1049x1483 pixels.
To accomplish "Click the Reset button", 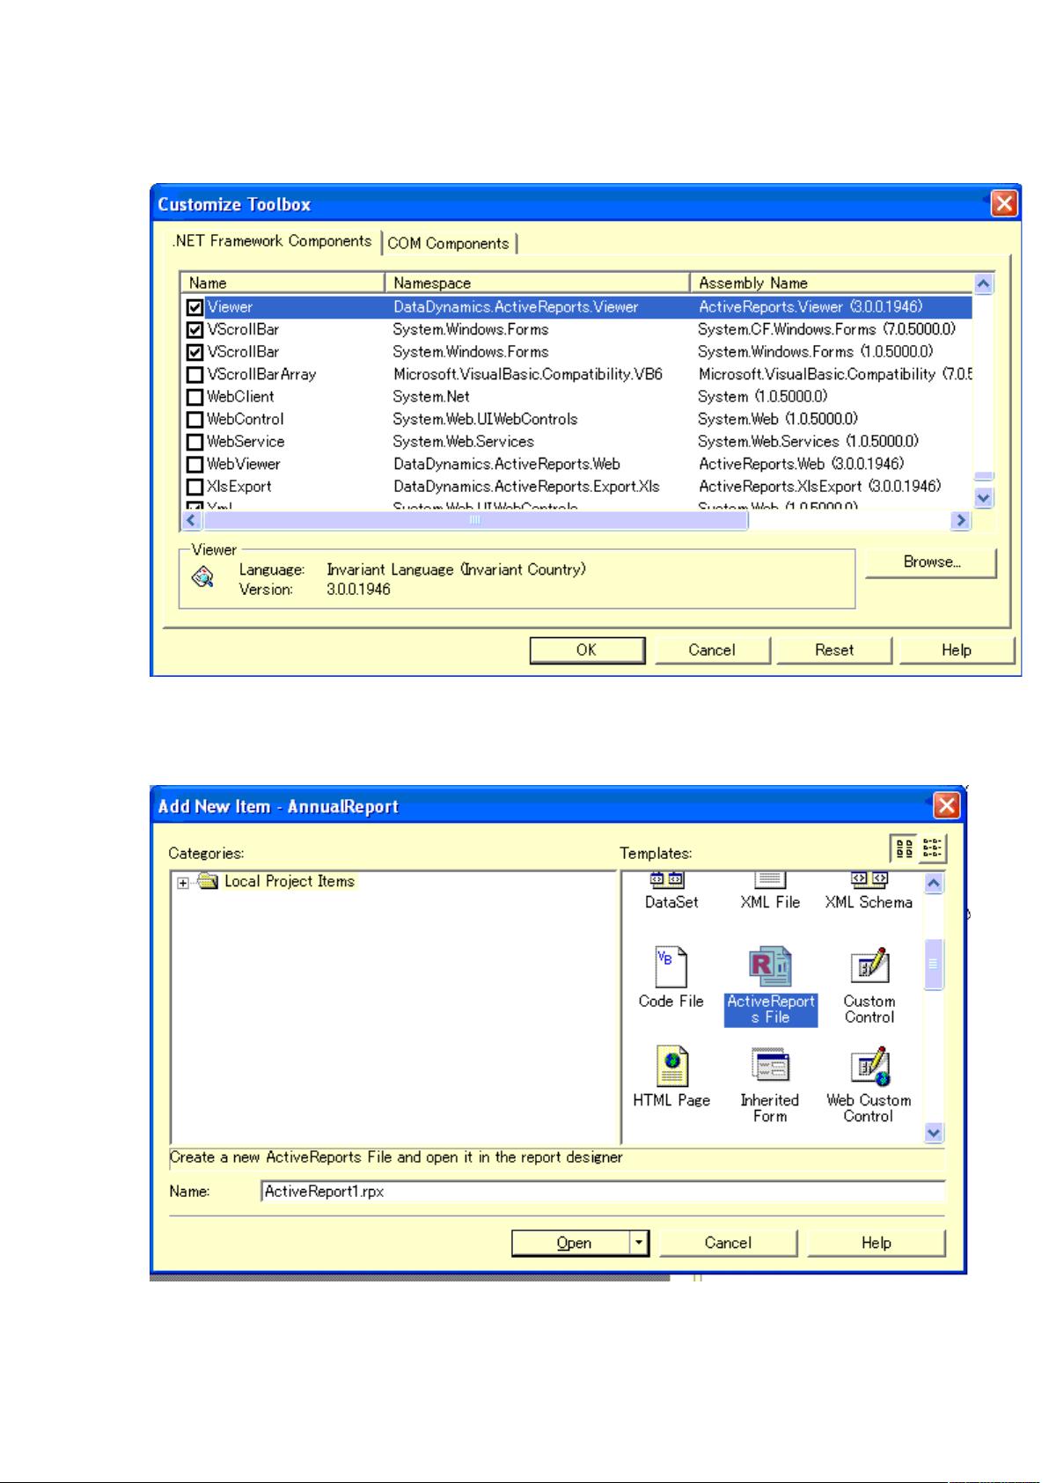I will [834, 650].
